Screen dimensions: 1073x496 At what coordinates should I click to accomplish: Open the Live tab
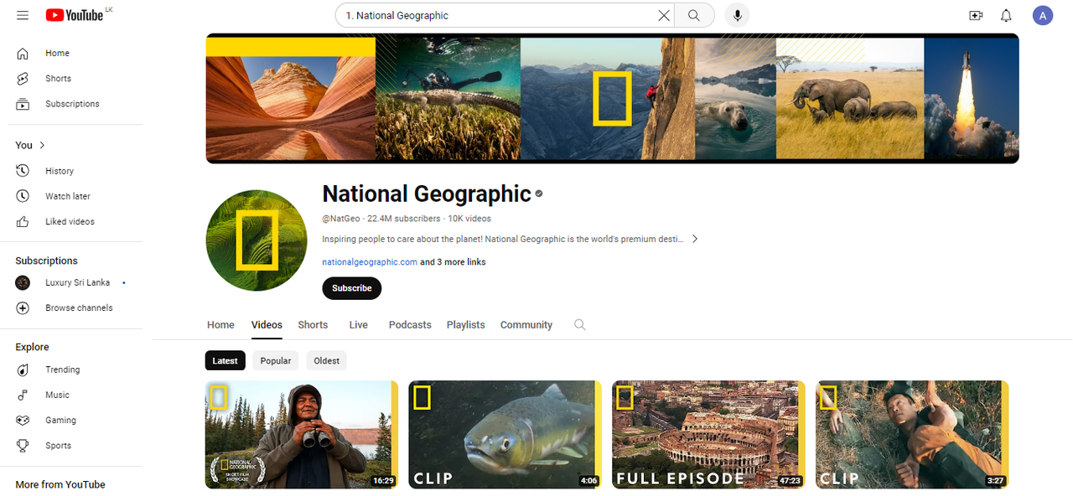pos(358,325)
